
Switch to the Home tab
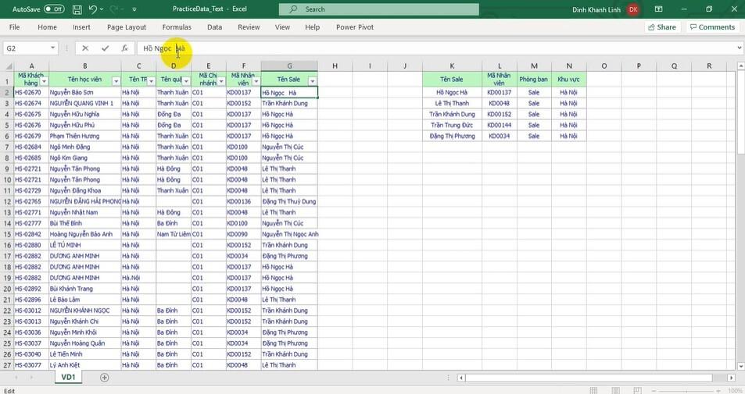[x=47, y=27]
